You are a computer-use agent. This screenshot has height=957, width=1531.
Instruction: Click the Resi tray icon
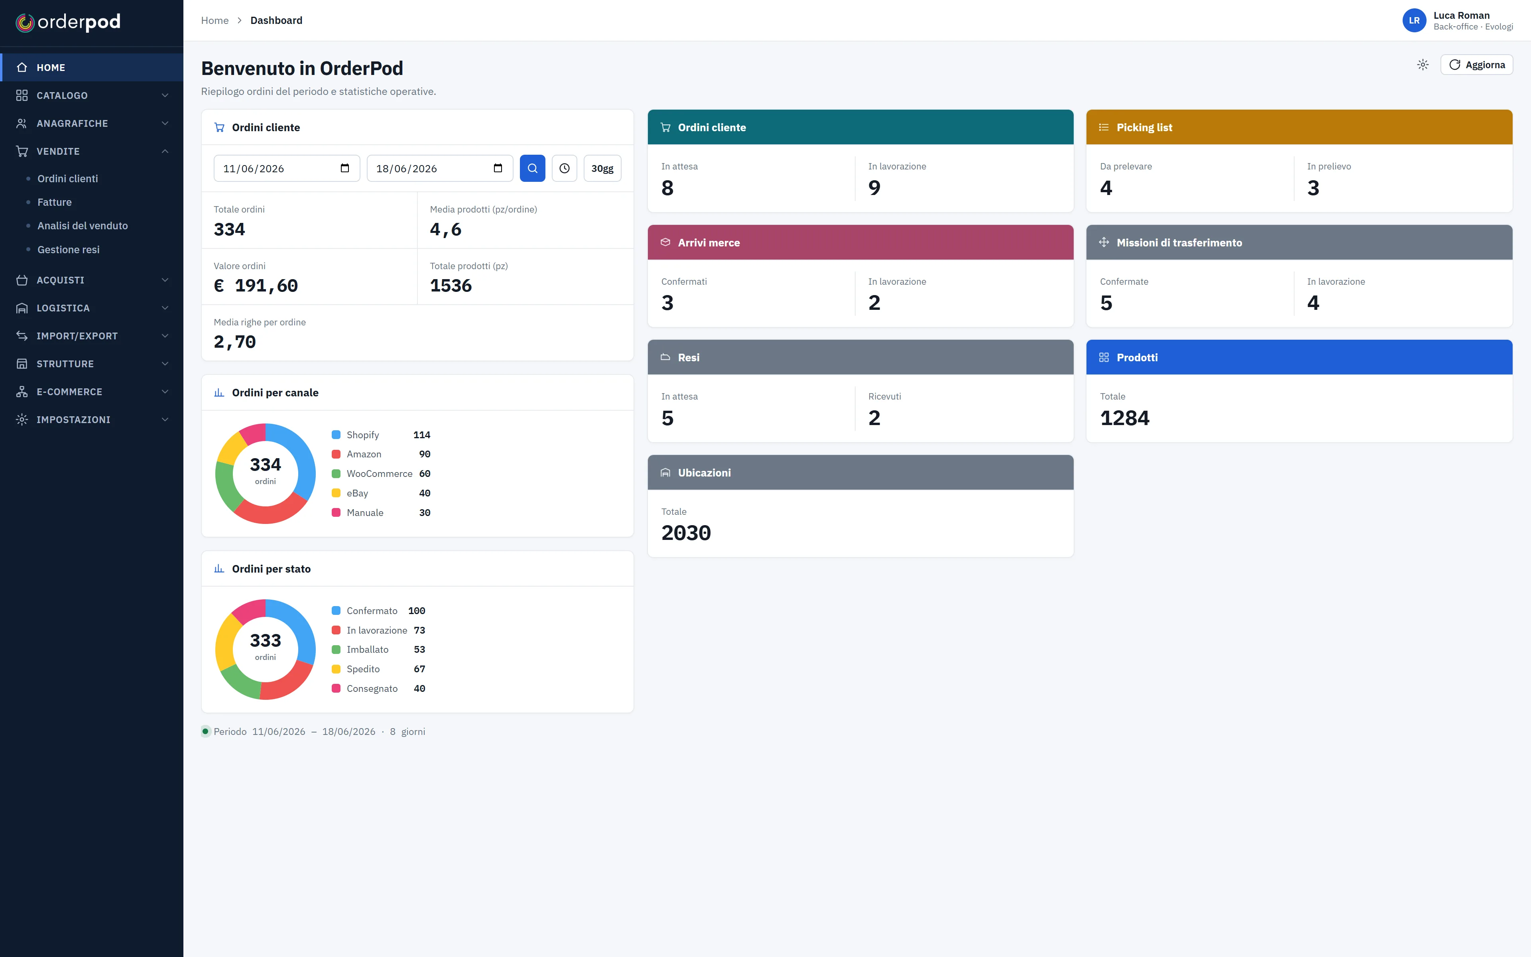(x=665, y=358)
